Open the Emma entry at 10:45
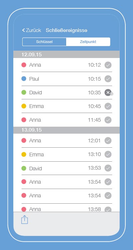Viewport: 133px width, 250px height. click(66, 106)
